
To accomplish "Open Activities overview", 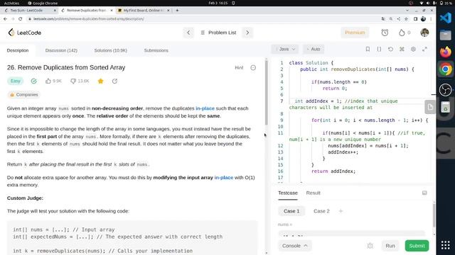I will pos(11,3).
